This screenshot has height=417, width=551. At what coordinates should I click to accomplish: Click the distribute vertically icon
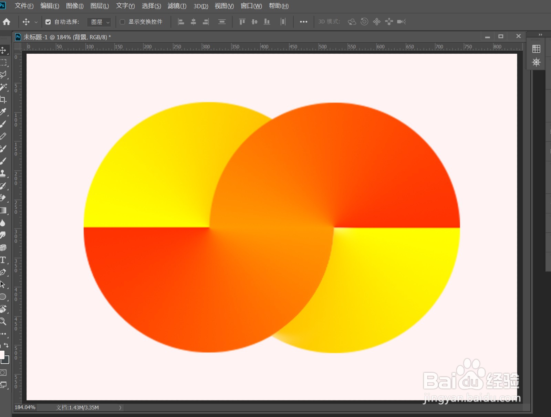click(222, 22)
